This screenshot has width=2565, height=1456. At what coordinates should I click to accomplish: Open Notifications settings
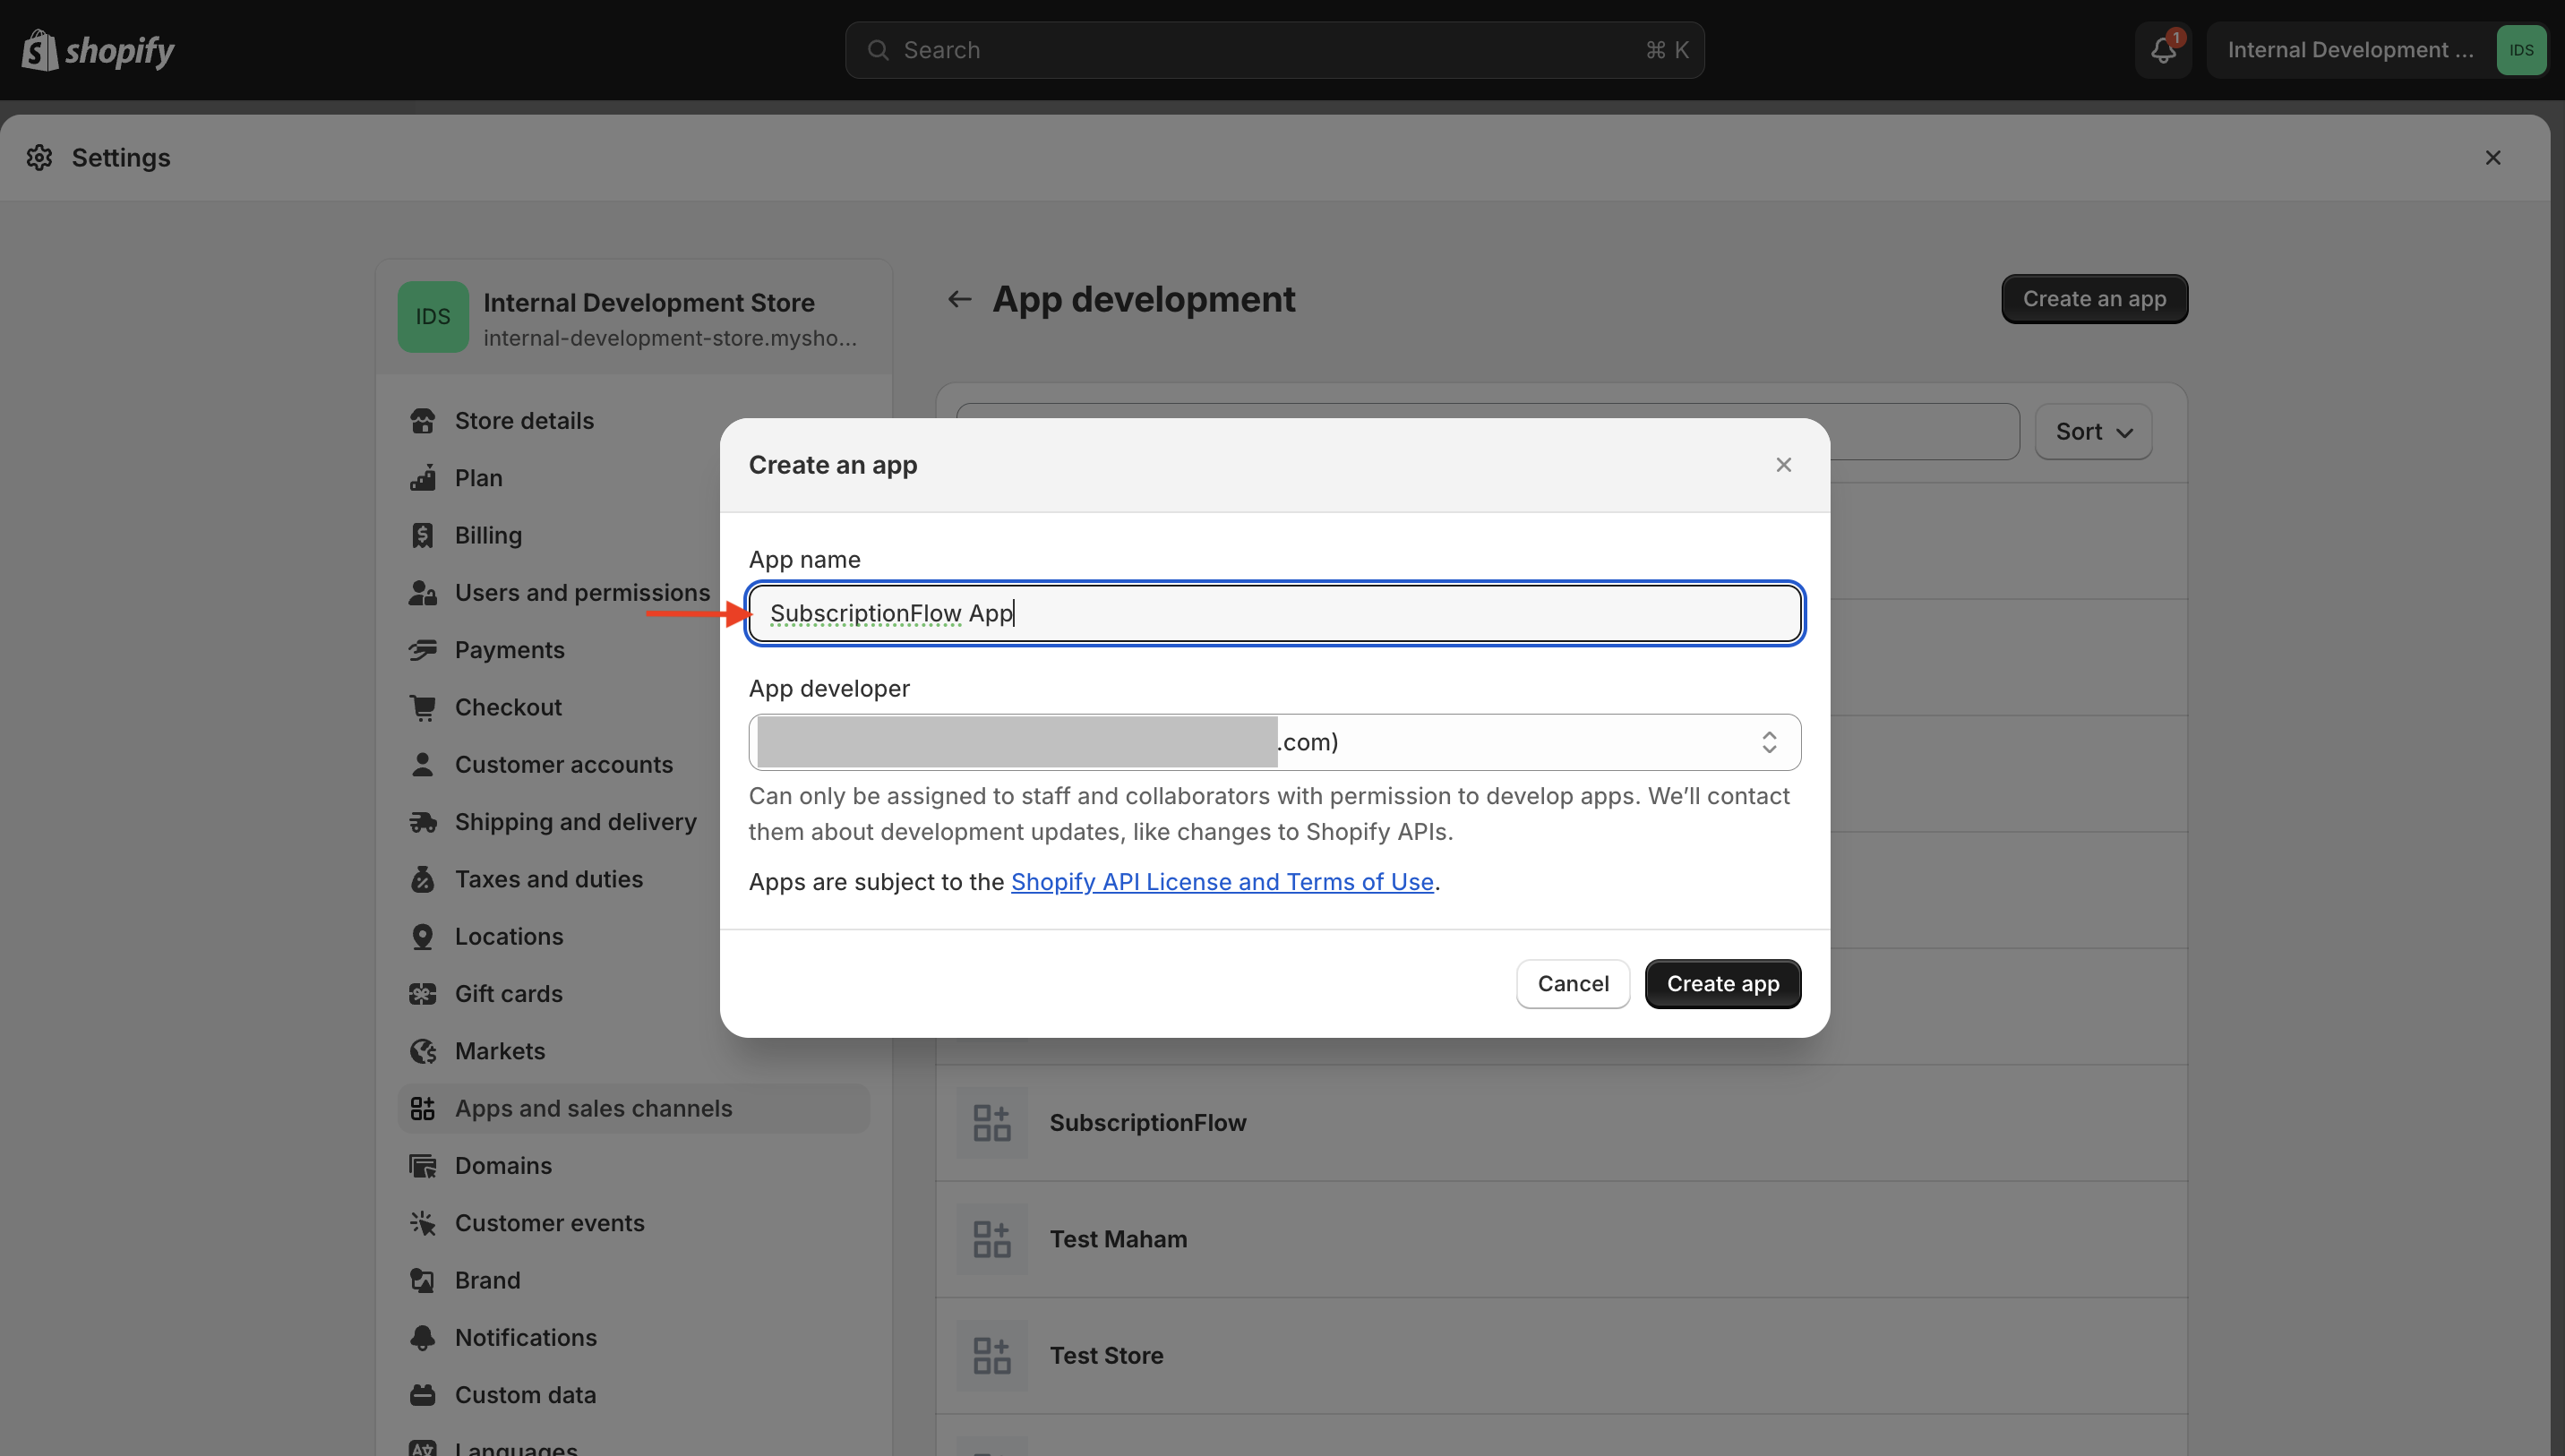tap(633, 1338)
